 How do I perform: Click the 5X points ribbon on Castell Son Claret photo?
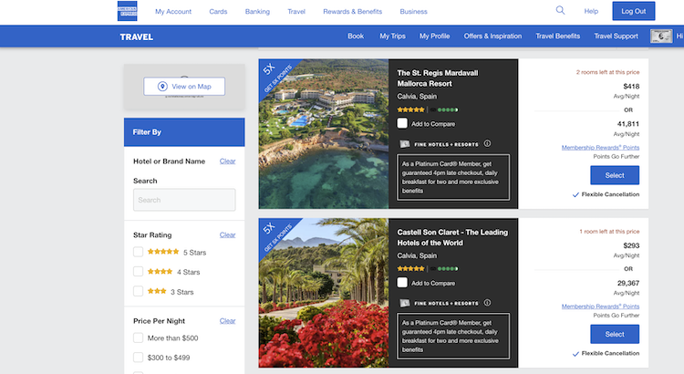point(275,234)
